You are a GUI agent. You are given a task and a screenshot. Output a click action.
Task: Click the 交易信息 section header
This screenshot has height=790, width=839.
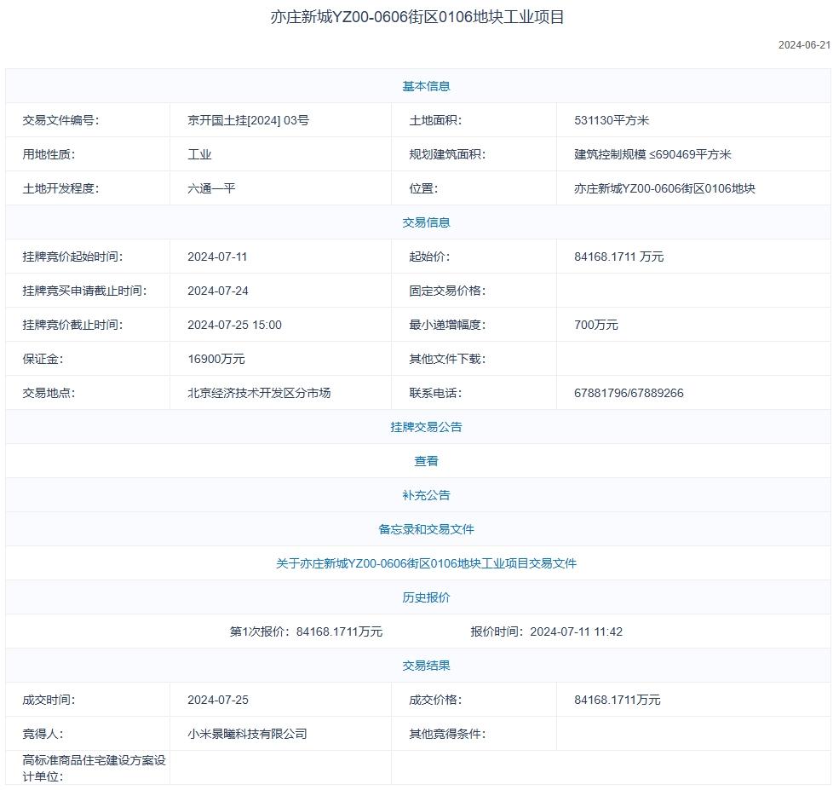click(x=426, y=222)
